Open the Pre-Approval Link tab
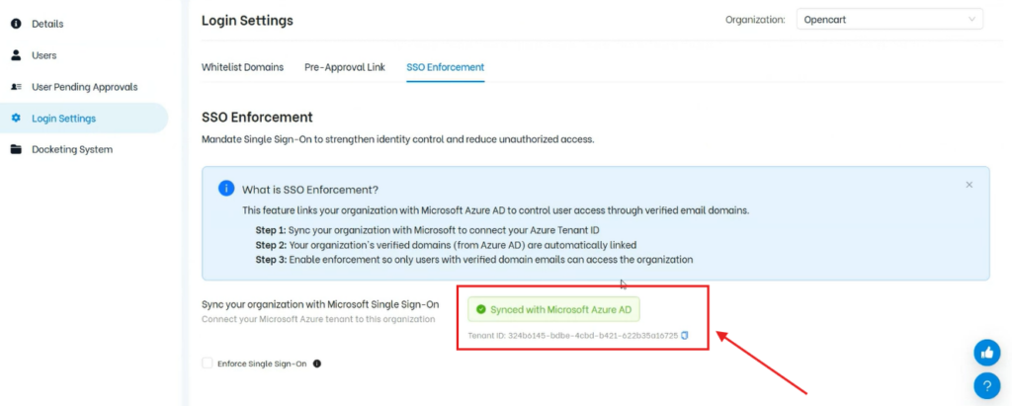The height and width of the screenshot is (406, 1012). click(345, 67)
